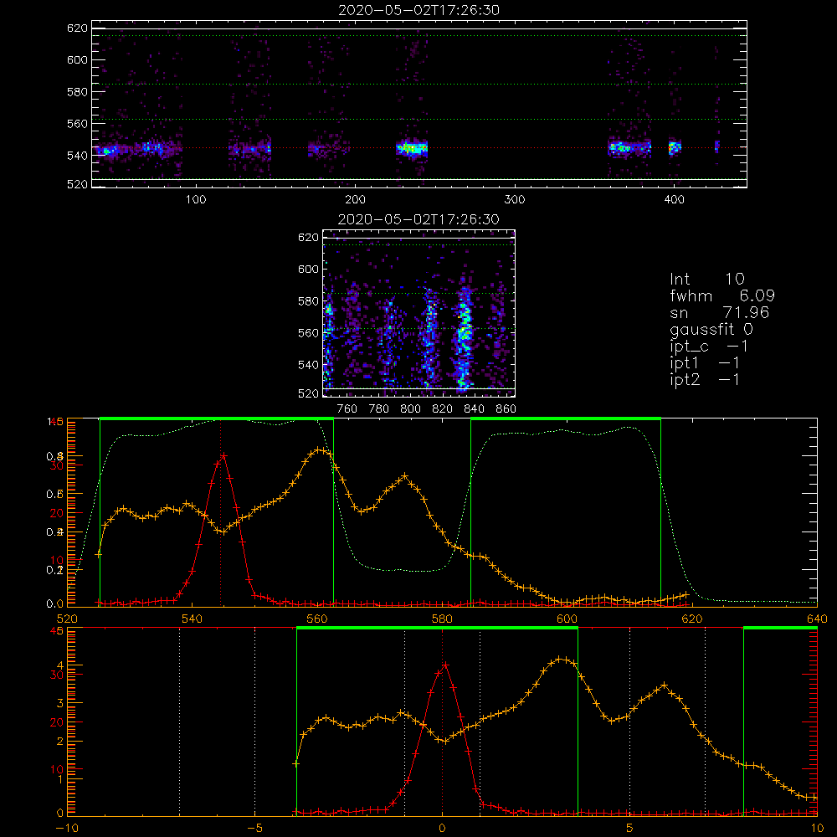This screenshot has width=837, height=837.
Task: Click x-axis label 820 on middle spectrogram
Action: tap(443, 409)
